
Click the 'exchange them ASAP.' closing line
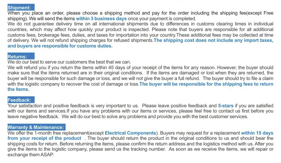(x=31, y=155)
